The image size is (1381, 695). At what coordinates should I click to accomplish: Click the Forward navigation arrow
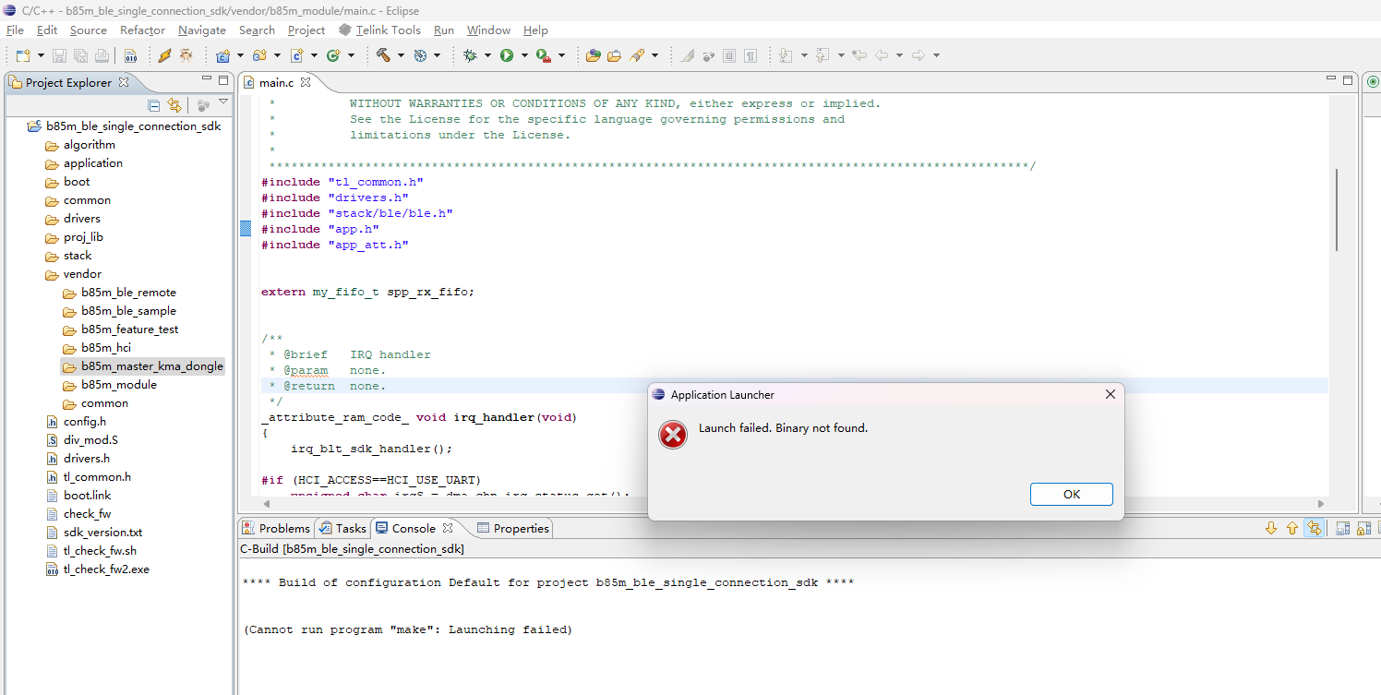coord(919,55)
